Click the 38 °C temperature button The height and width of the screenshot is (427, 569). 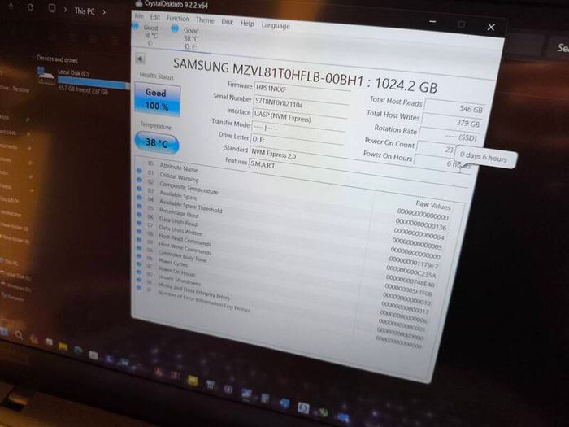[x=157, y=142]
